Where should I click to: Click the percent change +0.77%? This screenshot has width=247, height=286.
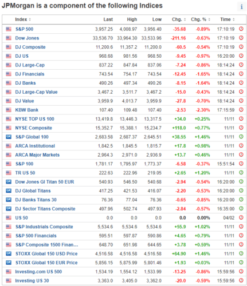[x=202, y=128]
